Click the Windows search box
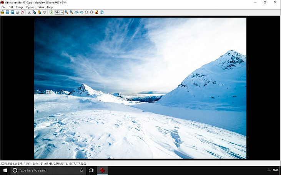 coord(48,170)
